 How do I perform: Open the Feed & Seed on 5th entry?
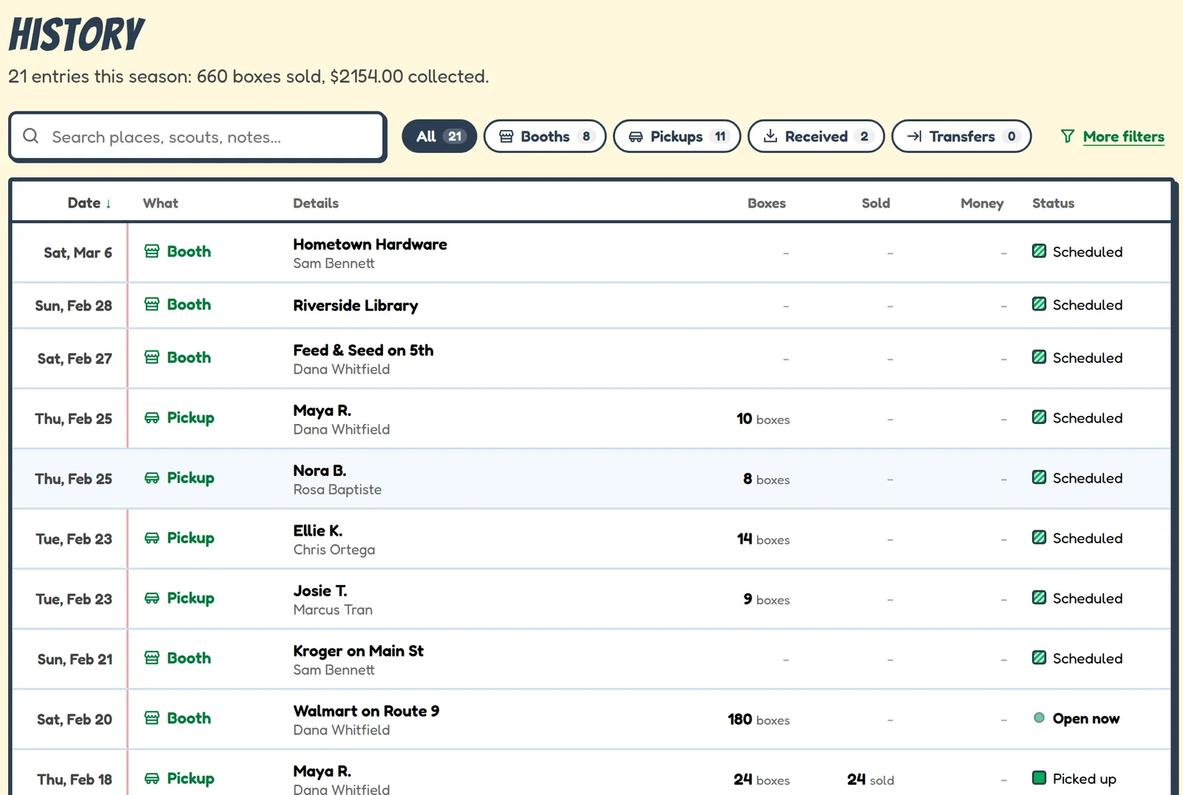591,358
